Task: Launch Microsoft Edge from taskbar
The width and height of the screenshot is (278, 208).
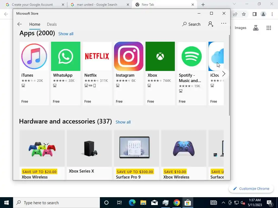Action: 132,203
